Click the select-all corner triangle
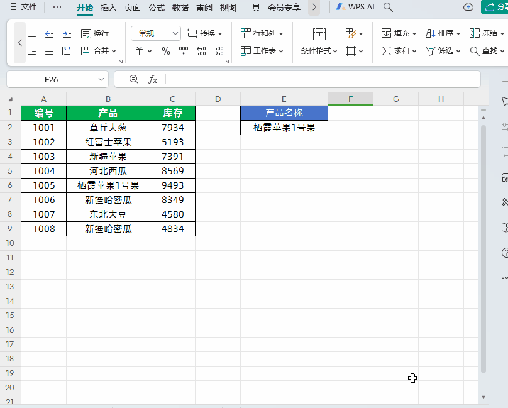 pyautogui.click(x=10, y=99)
